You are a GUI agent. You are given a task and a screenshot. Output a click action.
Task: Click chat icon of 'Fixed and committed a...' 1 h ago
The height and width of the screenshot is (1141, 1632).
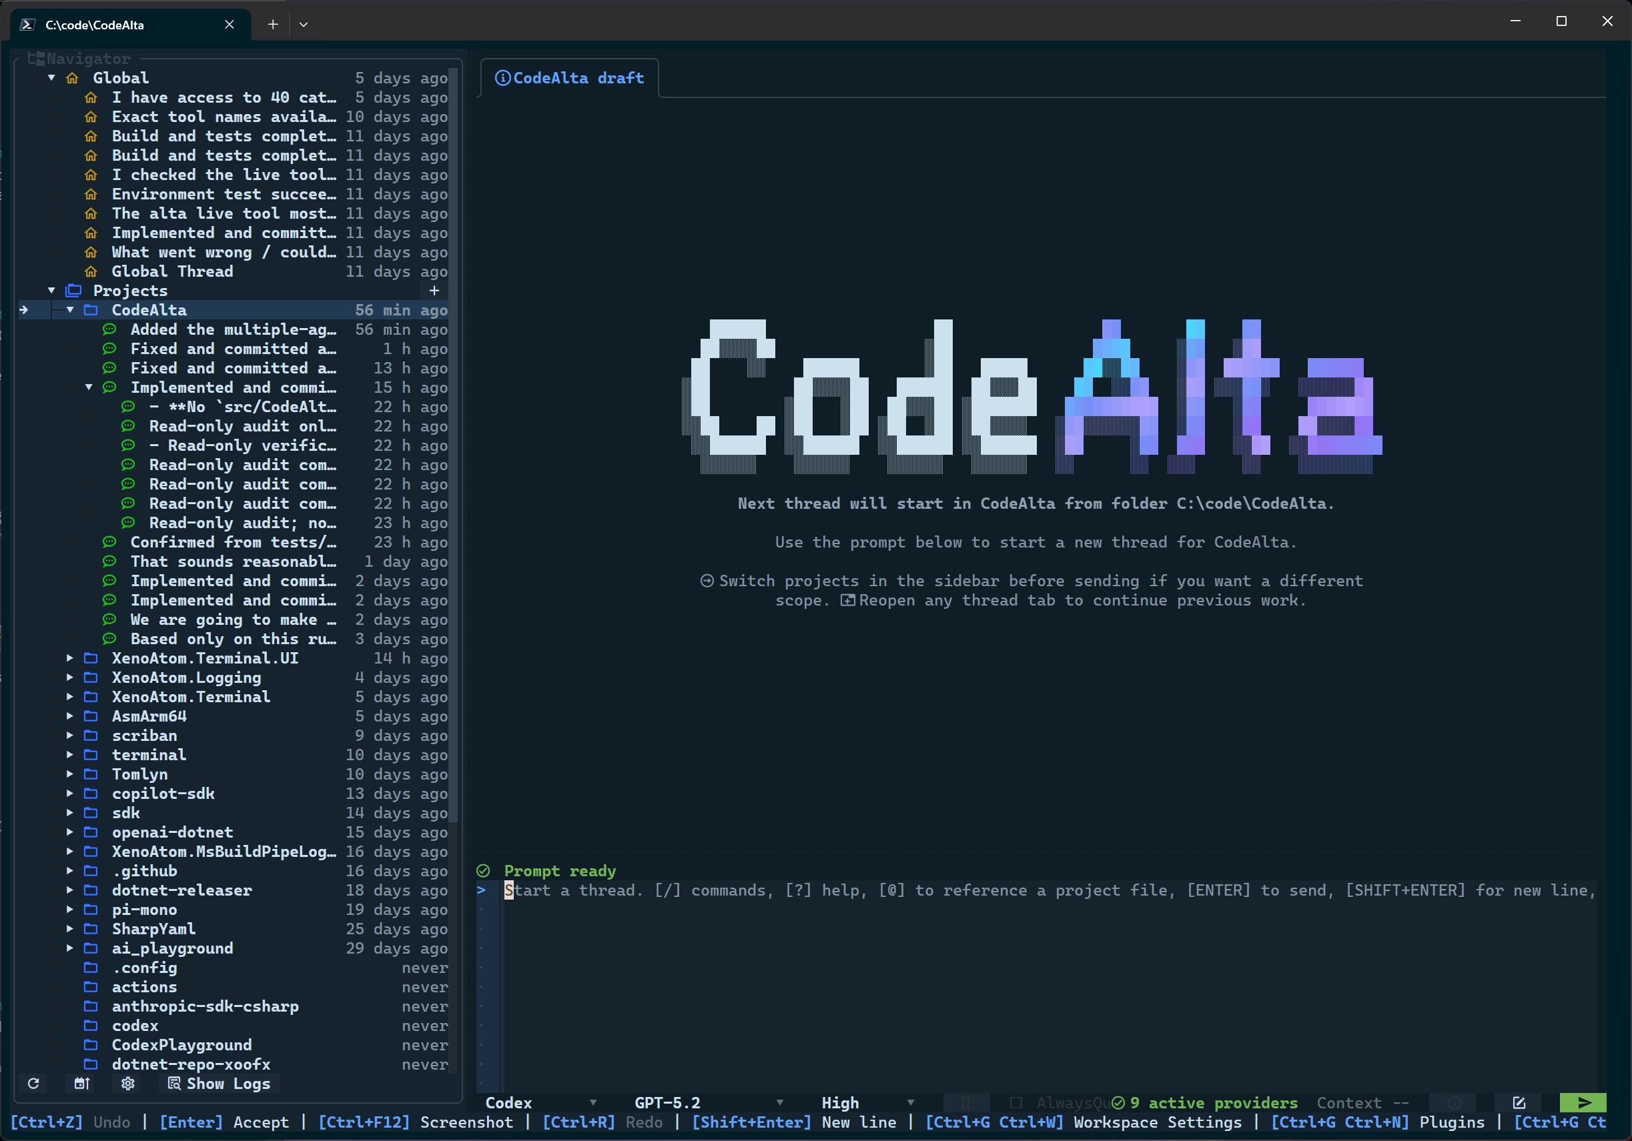(109, 349)
